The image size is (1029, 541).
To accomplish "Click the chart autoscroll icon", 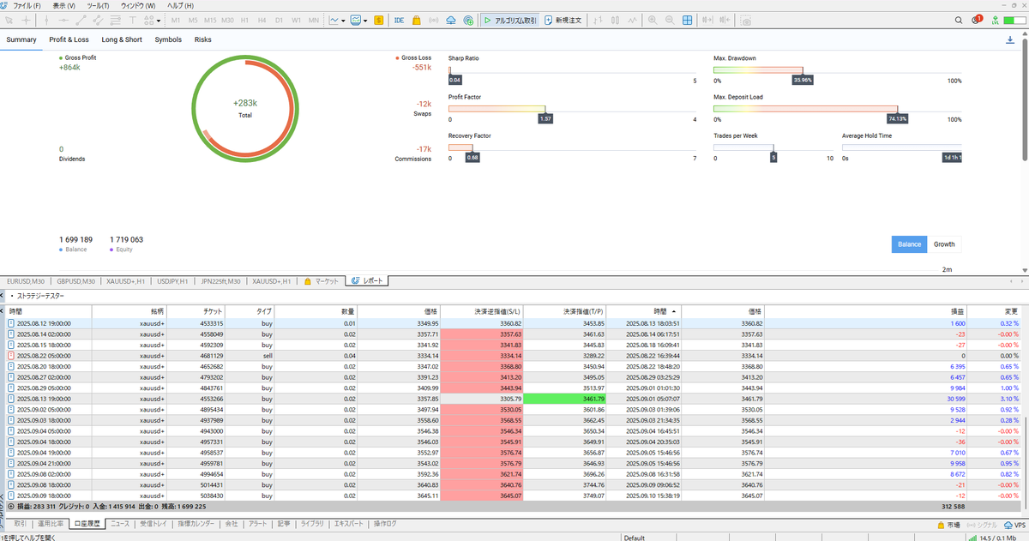I will [707, 20].
